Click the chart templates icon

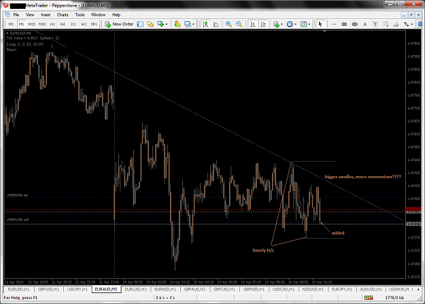point(303,24)
